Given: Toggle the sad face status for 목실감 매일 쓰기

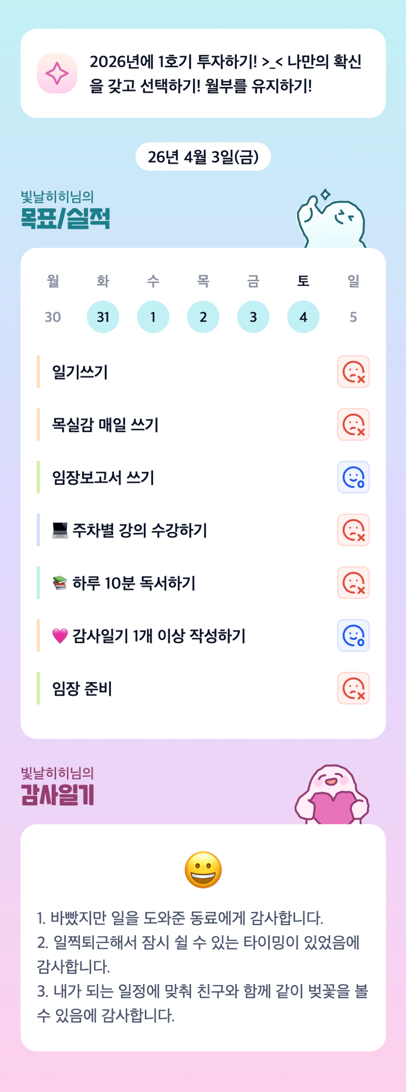Looking at the screenshot, I should point(353,425).
